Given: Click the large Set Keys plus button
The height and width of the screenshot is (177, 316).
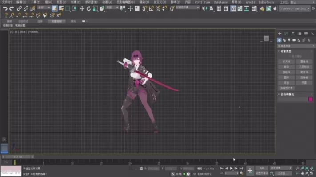Looking at the screenshot, I should pos(250,171).
